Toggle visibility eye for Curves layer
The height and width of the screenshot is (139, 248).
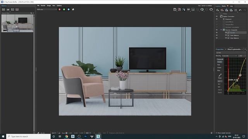tap(217, 32)
